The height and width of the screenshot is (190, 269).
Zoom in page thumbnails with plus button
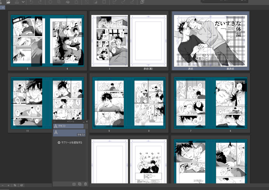(8, 185)
